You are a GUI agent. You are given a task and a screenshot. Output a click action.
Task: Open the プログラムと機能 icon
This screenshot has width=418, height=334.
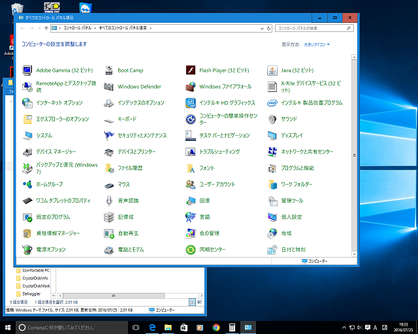coord(272,168)
